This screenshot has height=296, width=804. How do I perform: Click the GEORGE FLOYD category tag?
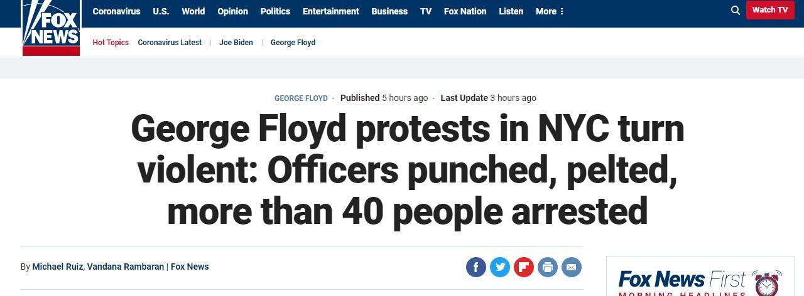301,98
